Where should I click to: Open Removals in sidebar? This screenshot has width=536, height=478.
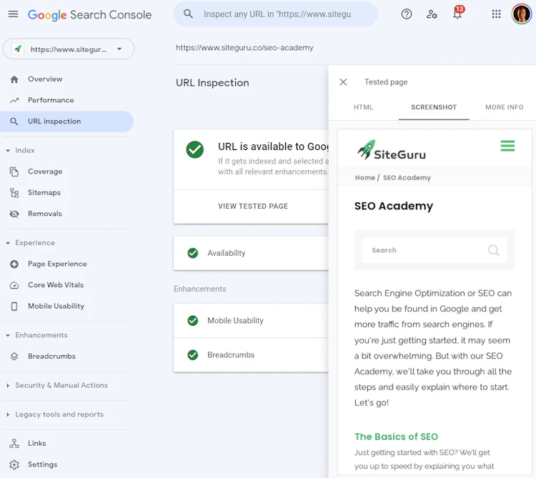pyautogui.click(x=45, y=214)
